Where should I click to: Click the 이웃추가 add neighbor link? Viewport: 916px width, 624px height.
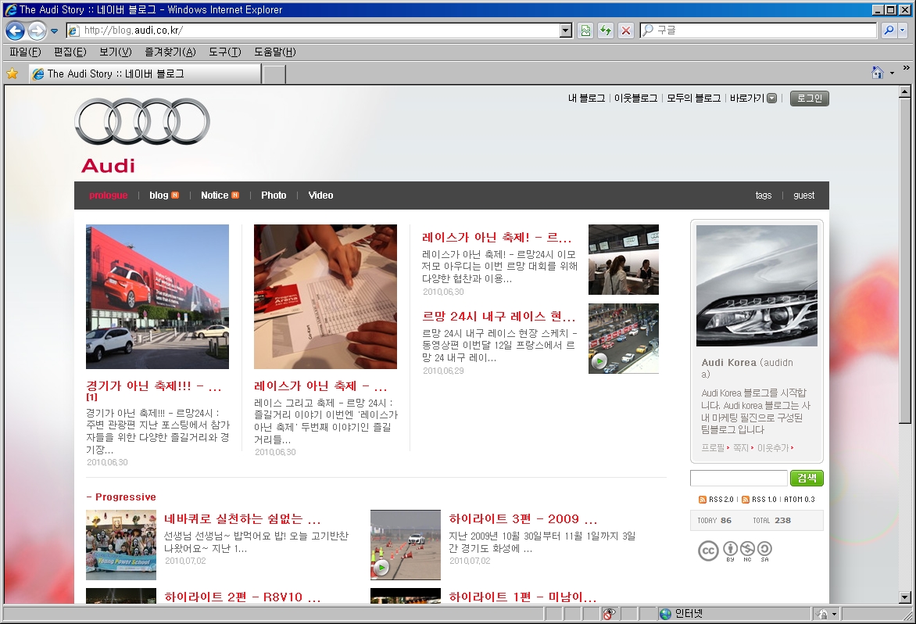click(773, 447)
